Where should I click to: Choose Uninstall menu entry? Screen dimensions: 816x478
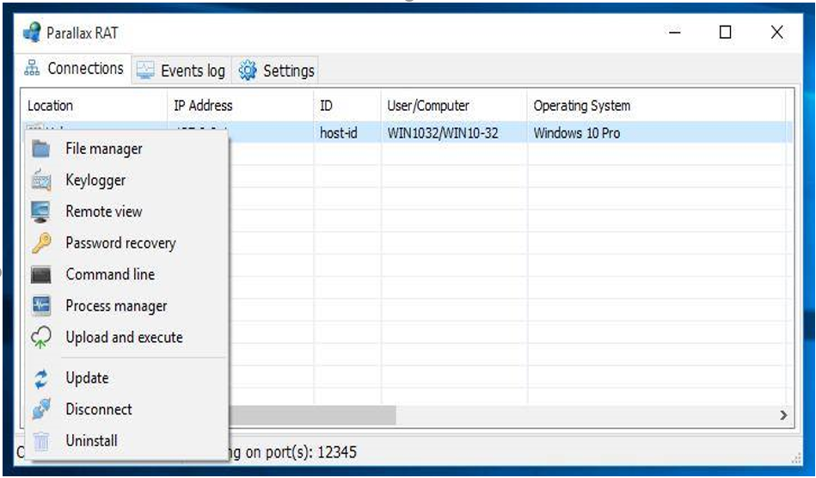coord(127,441)
